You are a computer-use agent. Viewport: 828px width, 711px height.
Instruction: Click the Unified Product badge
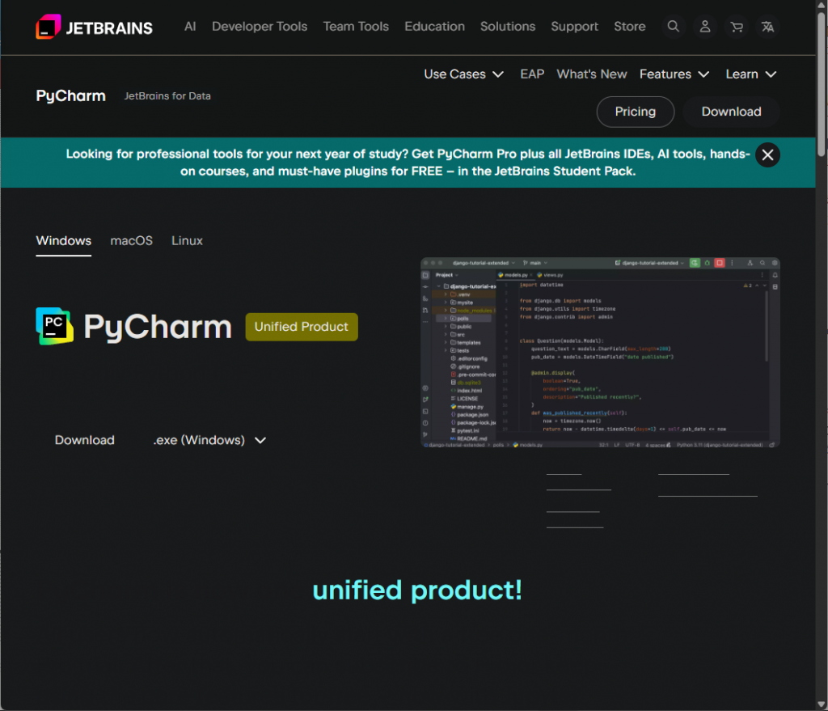[302, 327]
